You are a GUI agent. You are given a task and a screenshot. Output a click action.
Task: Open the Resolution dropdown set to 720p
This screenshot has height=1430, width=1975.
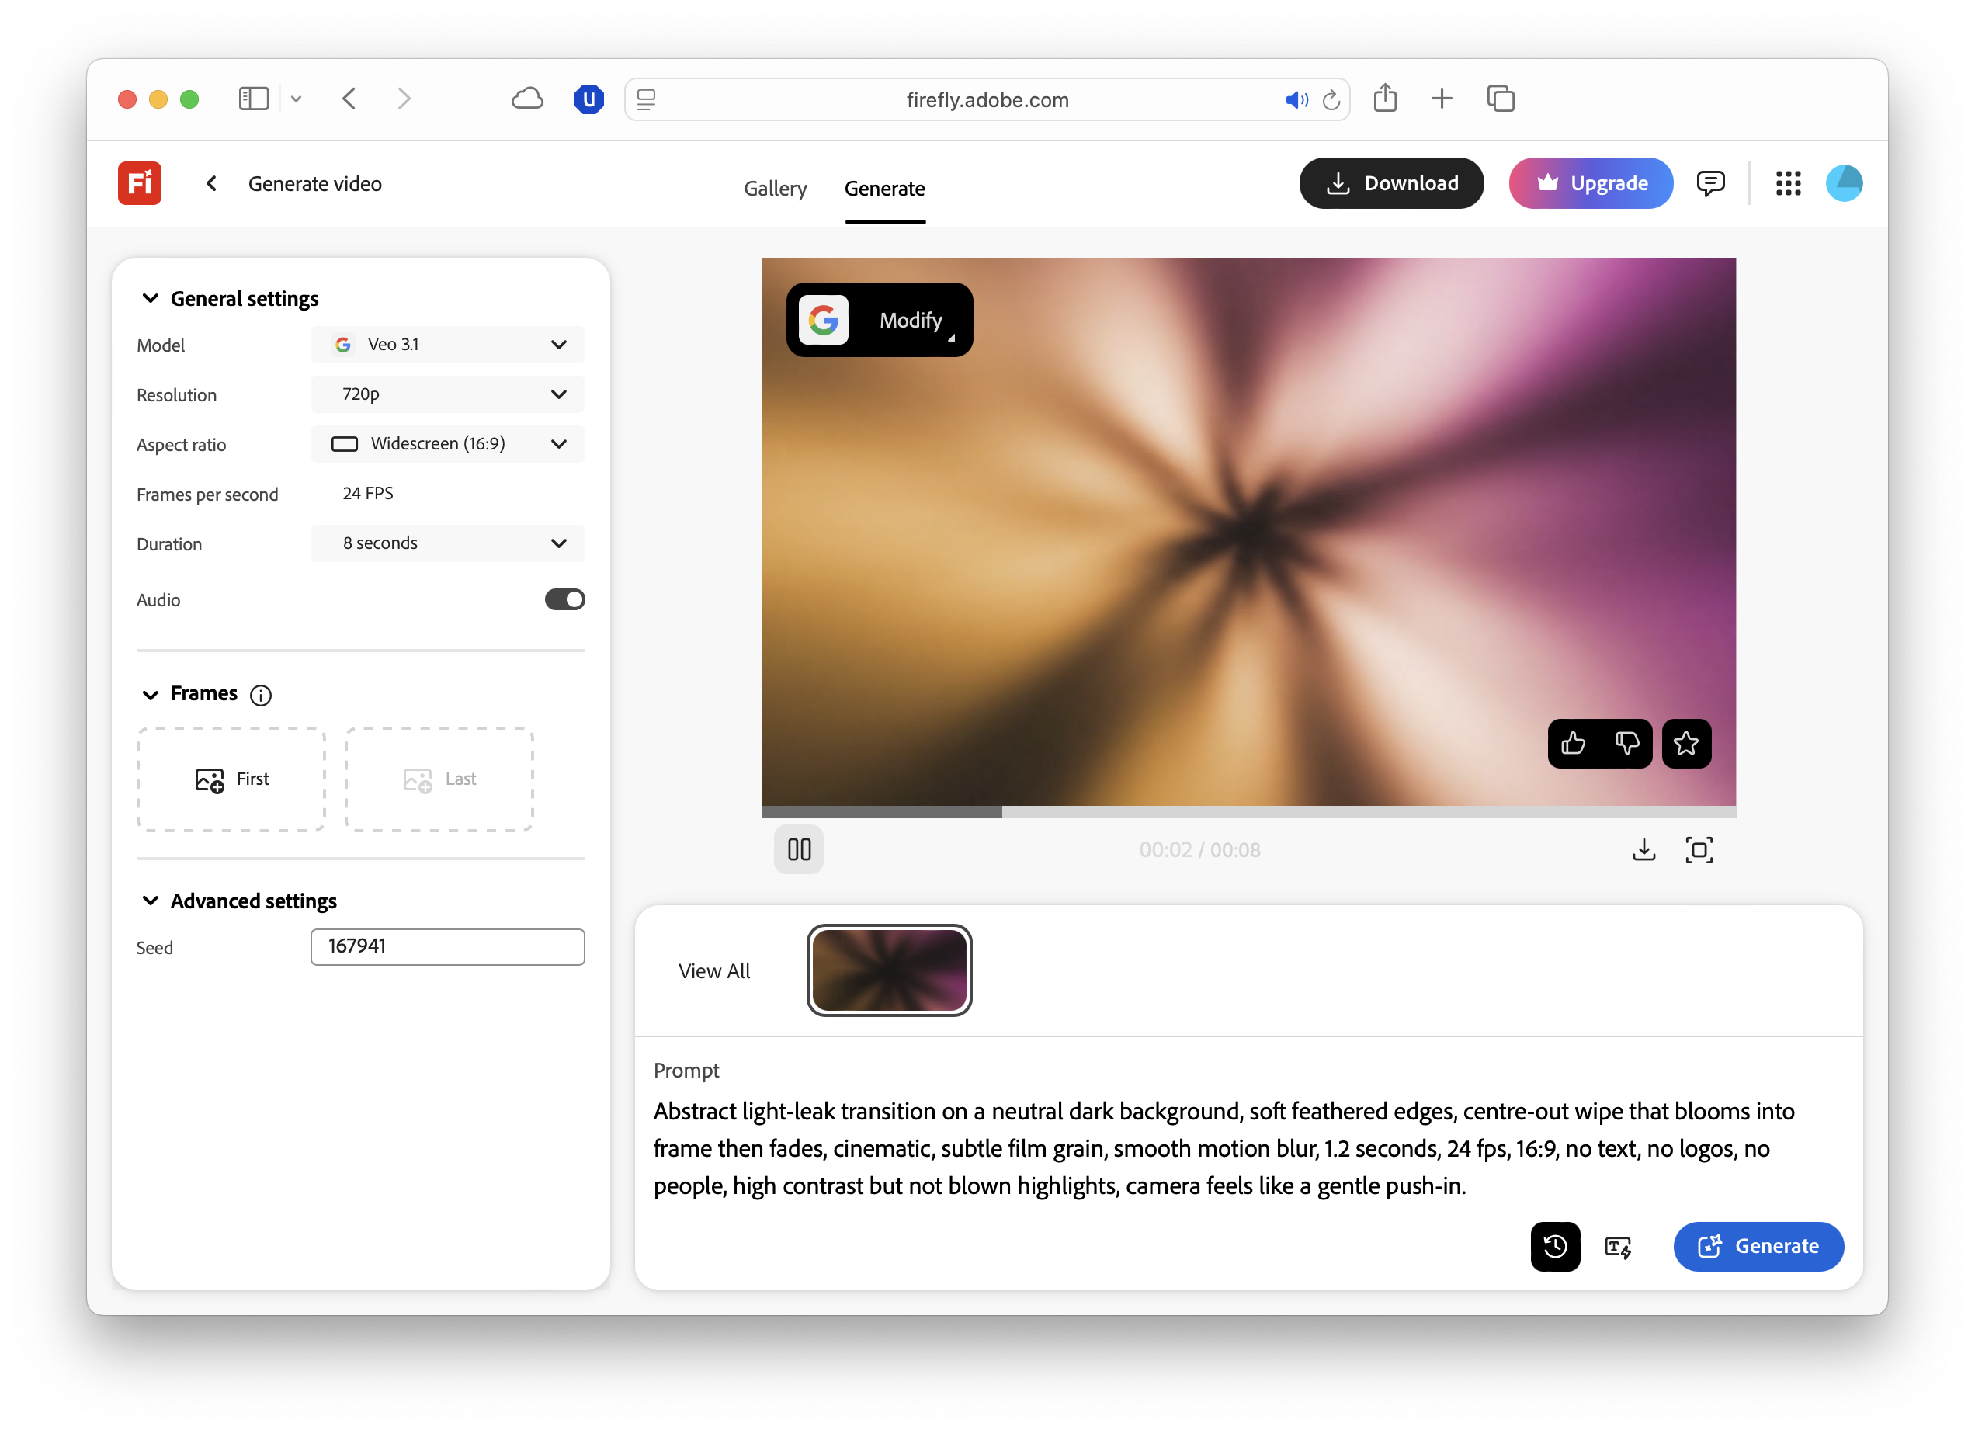click(448, 394)
